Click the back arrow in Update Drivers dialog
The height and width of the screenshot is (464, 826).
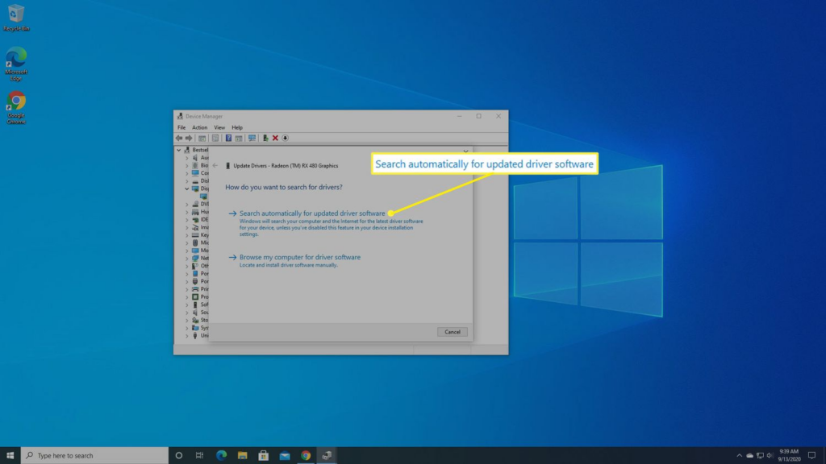point(215,166)
